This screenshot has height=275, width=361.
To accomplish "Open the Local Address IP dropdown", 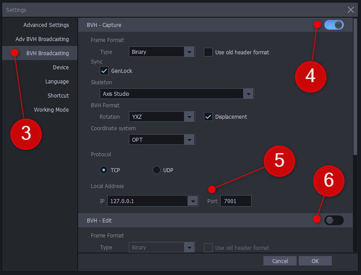I will coord(153,201).
